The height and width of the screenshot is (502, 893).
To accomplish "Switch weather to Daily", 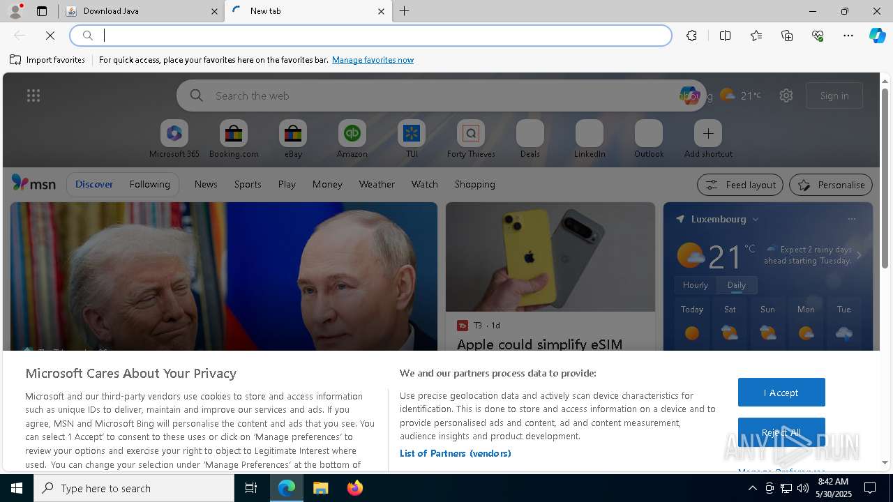I will click(x=737, y=285).
